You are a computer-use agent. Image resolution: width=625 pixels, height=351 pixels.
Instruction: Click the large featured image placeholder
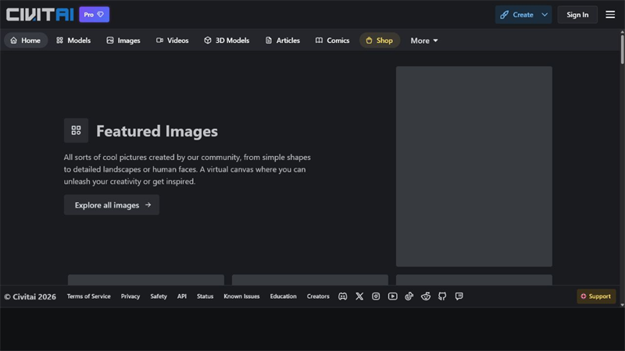474,166
